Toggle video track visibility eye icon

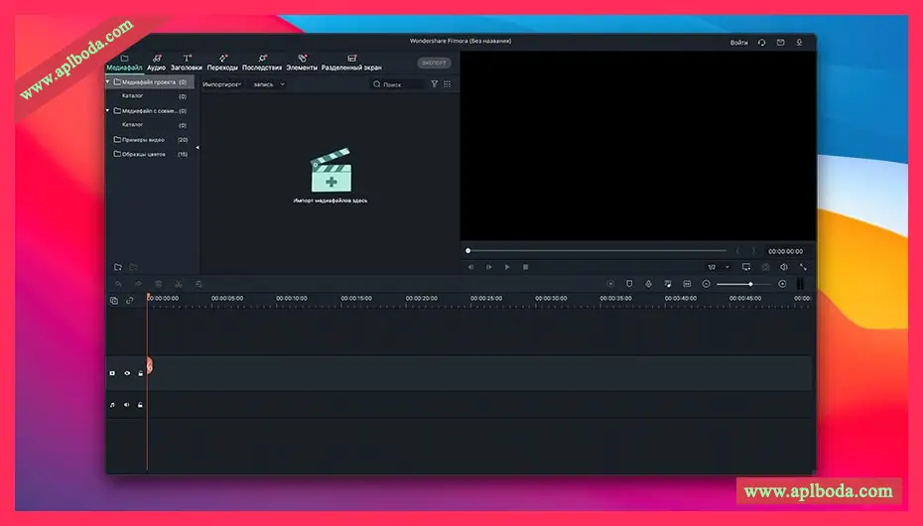coord(127,373)
